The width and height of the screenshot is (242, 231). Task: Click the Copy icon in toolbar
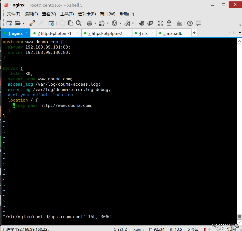tap(62, 23)
